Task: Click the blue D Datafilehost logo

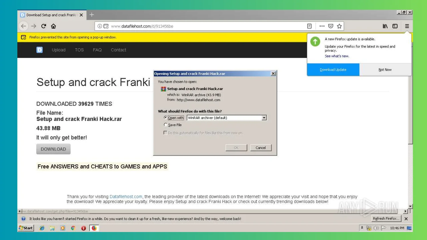Action: click(39, 50)
